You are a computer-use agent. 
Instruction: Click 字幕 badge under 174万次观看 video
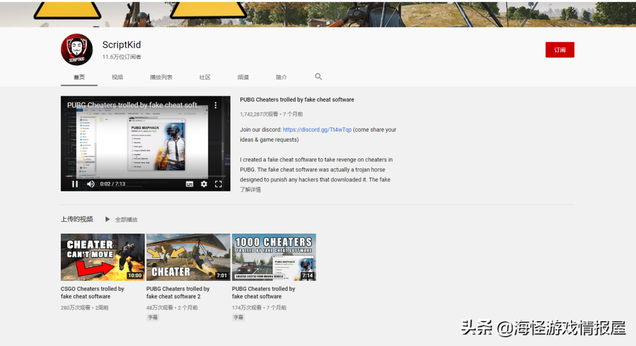click(x=238, y=317)
